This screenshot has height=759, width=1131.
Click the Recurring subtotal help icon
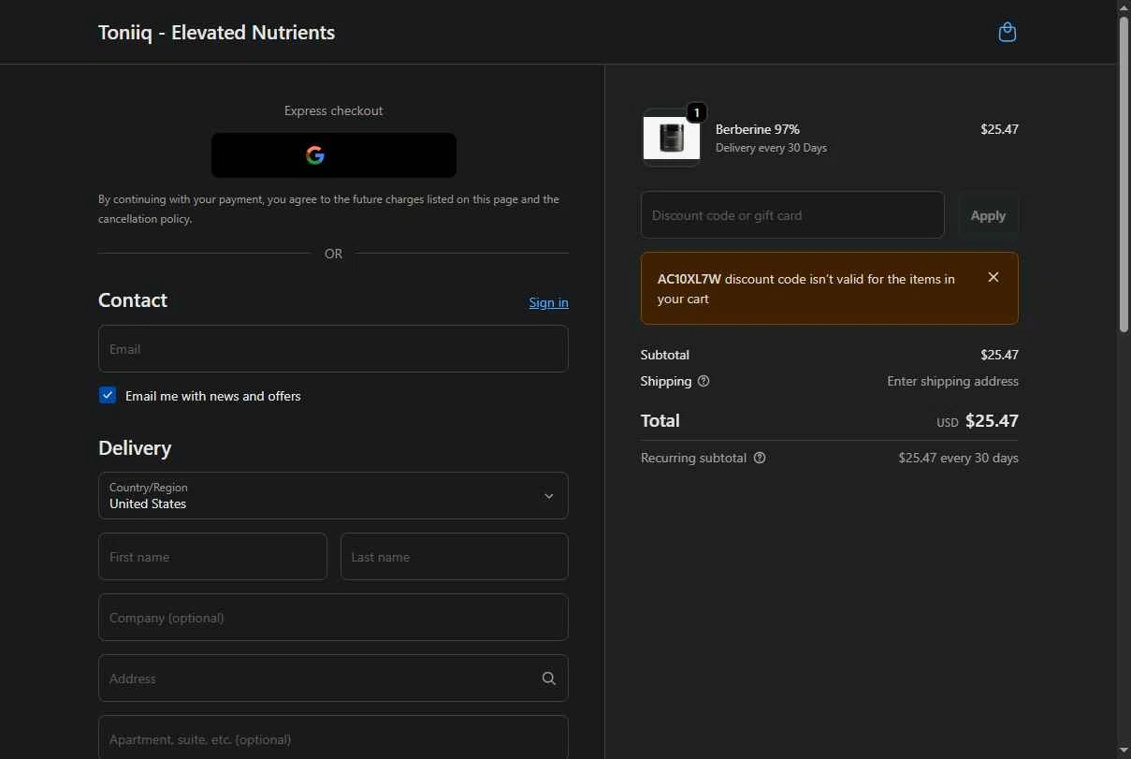pyautogui.click(x=760, y=458)
